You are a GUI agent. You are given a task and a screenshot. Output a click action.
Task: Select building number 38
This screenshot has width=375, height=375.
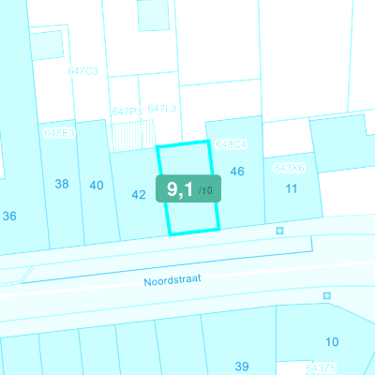coord(62,184)
